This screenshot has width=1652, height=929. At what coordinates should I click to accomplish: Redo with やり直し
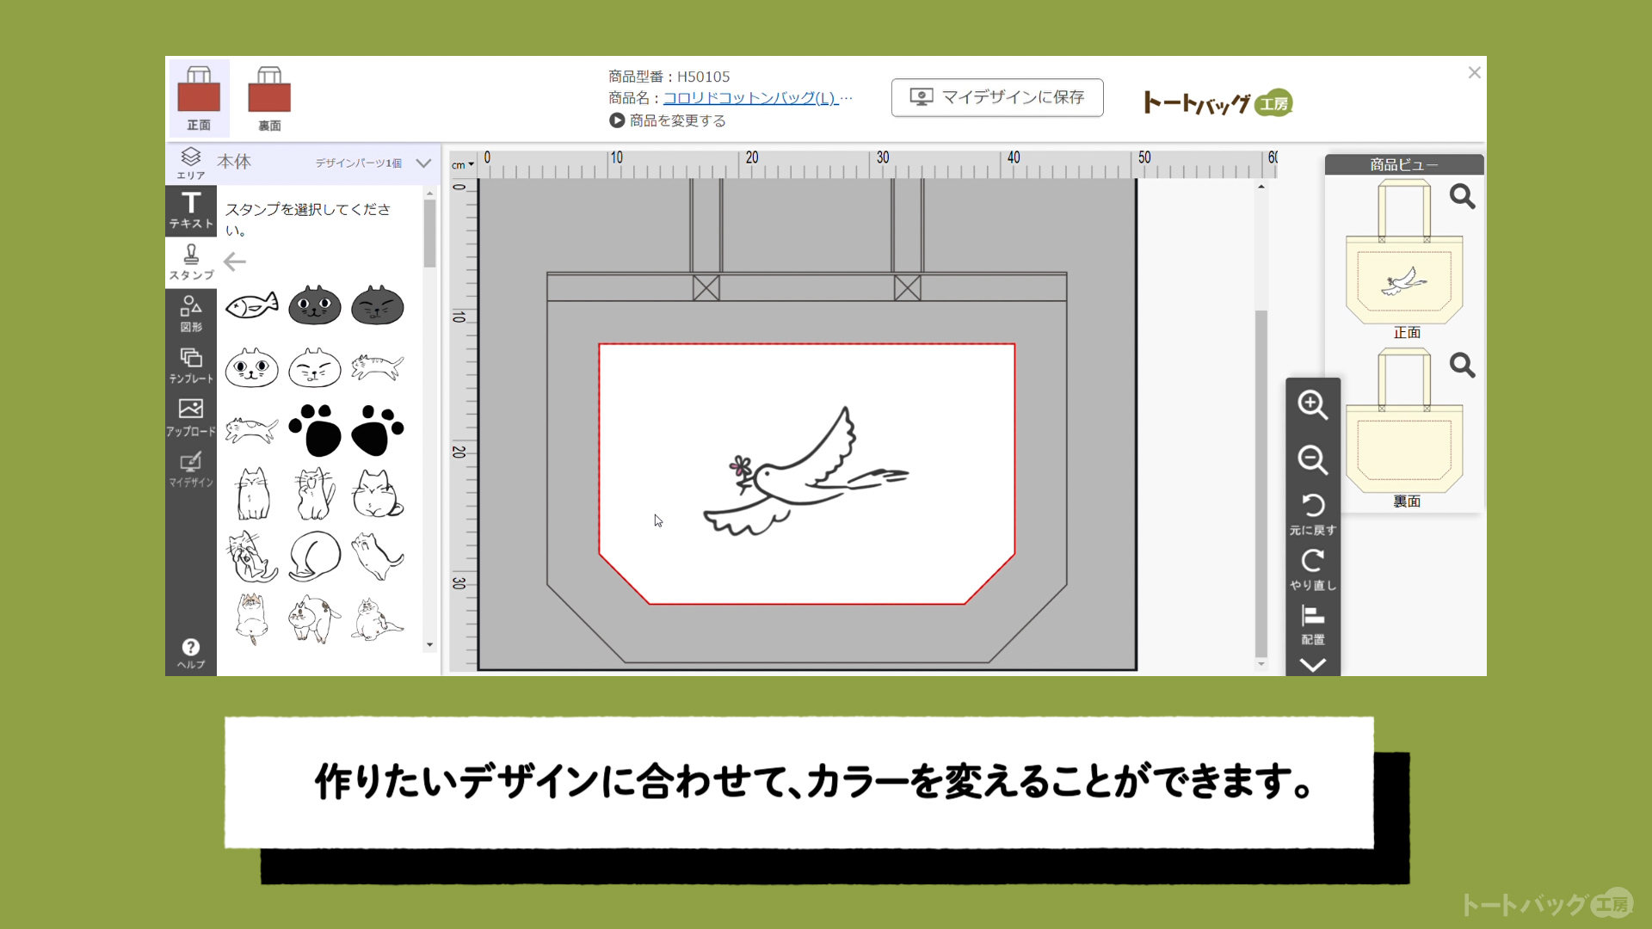(x=1313, y=569)
